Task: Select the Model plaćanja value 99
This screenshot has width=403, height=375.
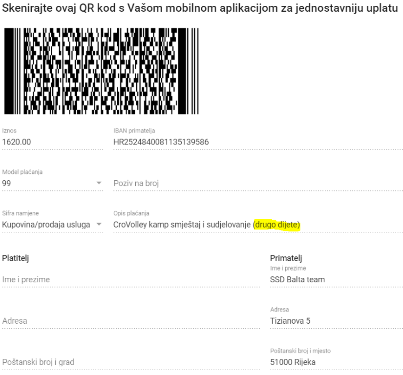Action: 6,183
